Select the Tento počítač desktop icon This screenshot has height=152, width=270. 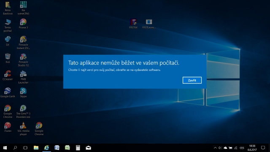(x=8, y=25)
